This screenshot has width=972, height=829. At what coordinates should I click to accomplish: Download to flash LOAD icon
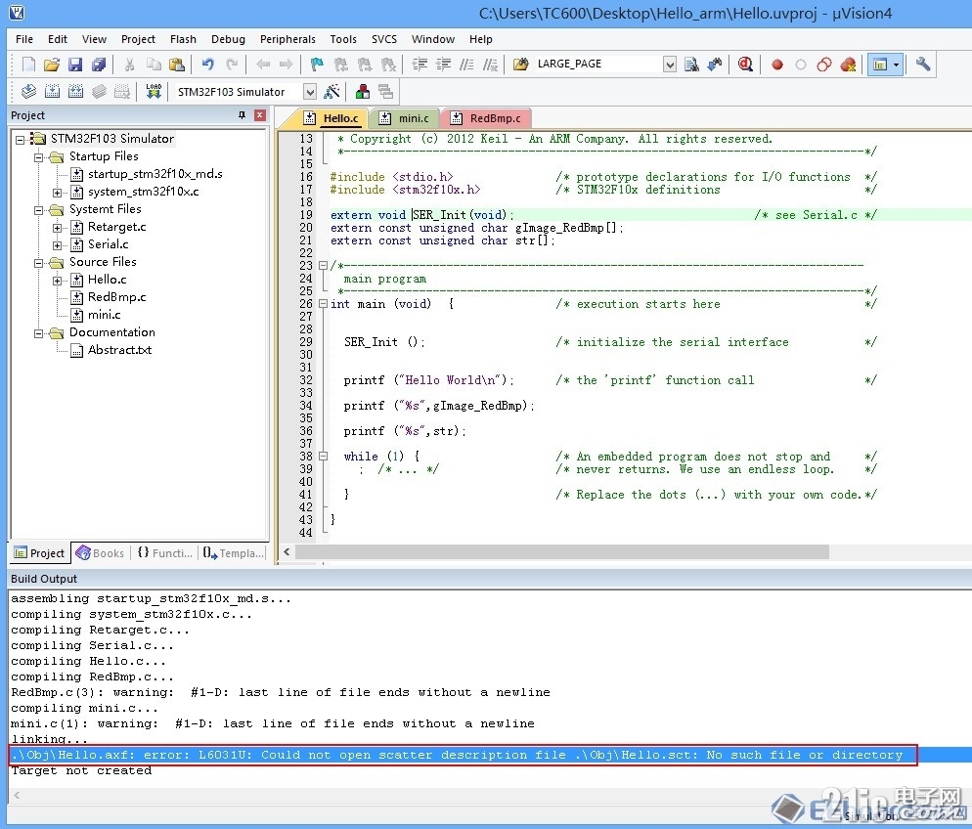tap(154, 92)
